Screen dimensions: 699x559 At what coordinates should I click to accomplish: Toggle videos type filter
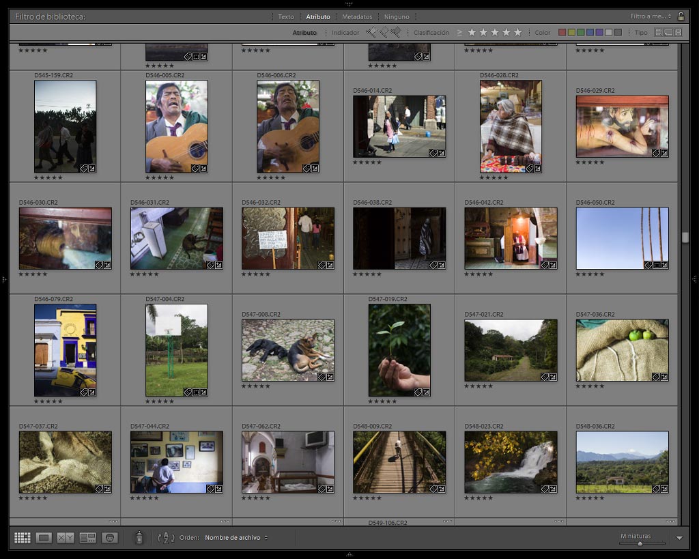click(x=678, y=32)
